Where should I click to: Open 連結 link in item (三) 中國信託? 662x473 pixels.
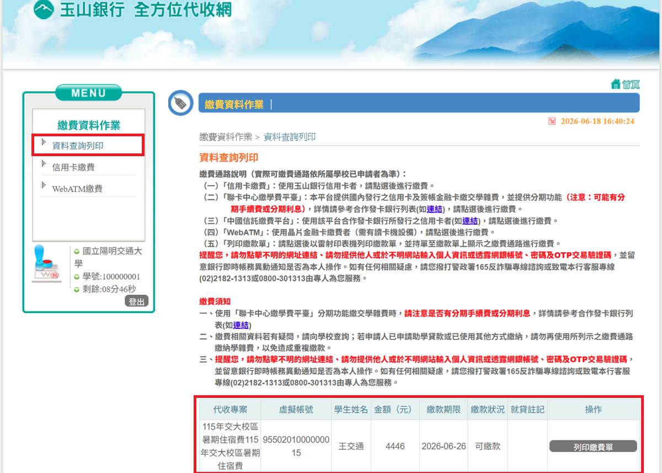click(x=471, y=221)
